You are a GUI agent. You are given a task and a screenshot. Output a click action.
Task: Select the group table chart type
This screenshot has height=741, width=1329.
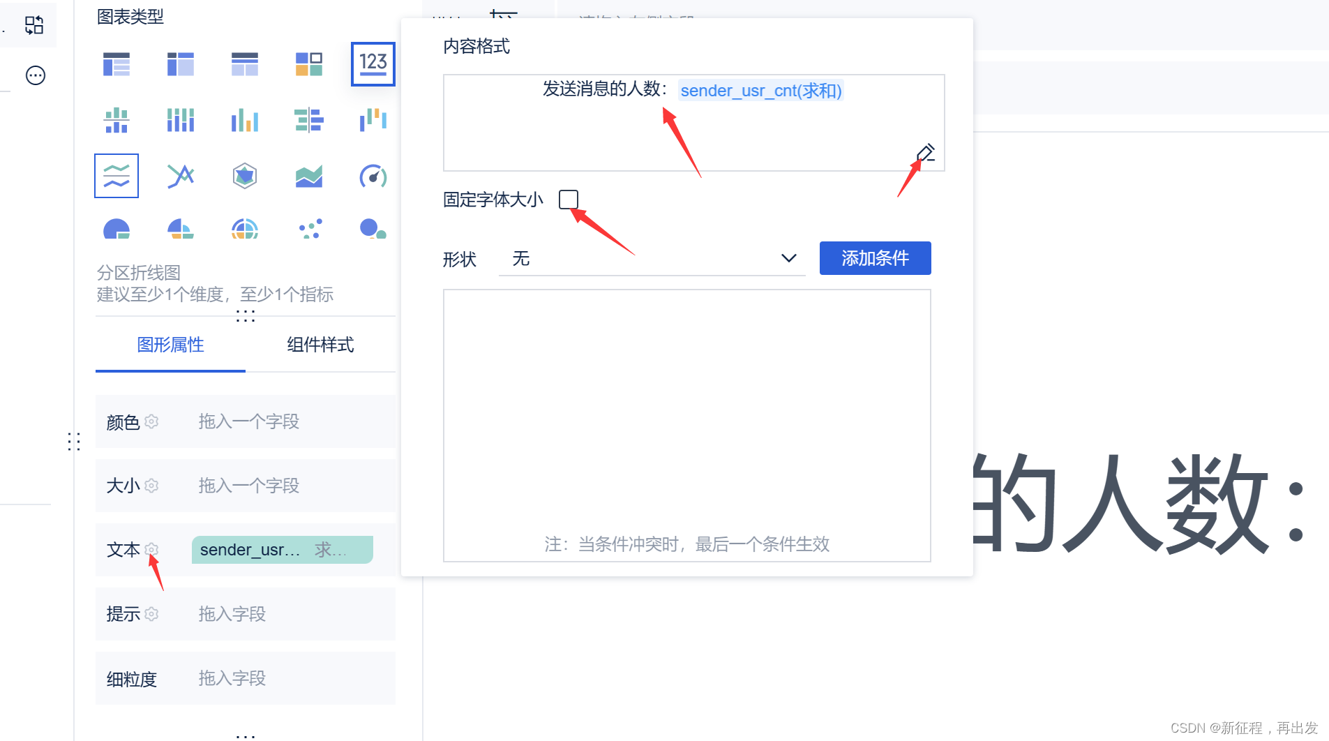[117, 64]
